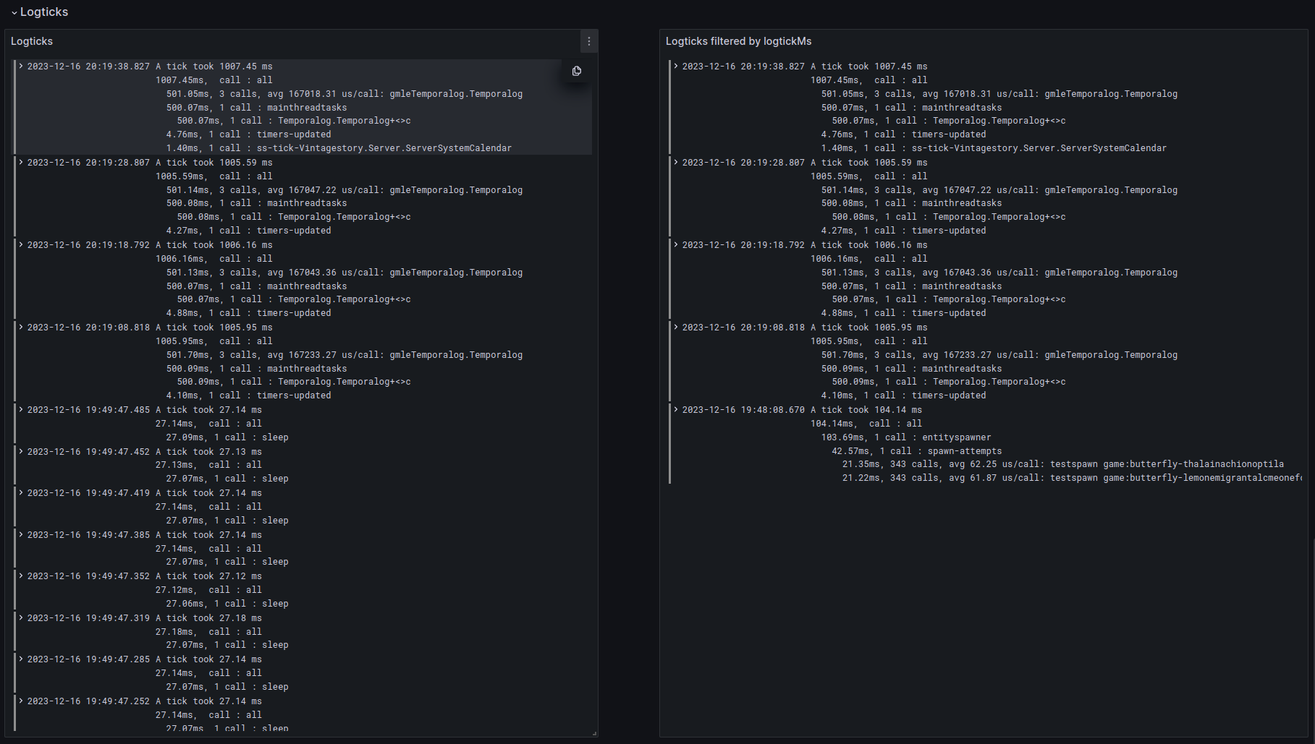Expand log row at 19:49:47.285

[21, 659]
